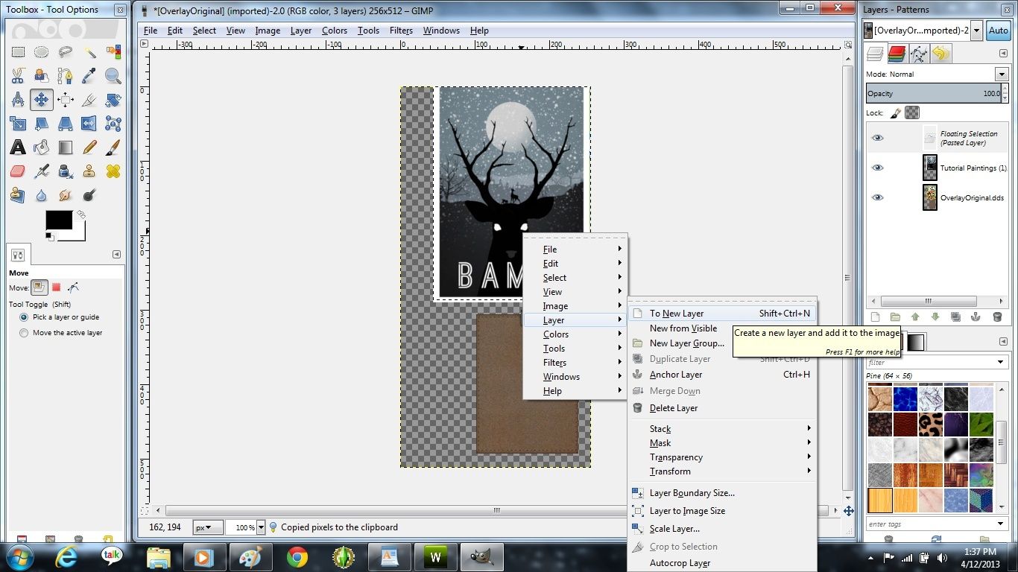The image size is (1018, 572).
Task: Choose Delete Layer menu entry
Action: (x=722, y=408)
